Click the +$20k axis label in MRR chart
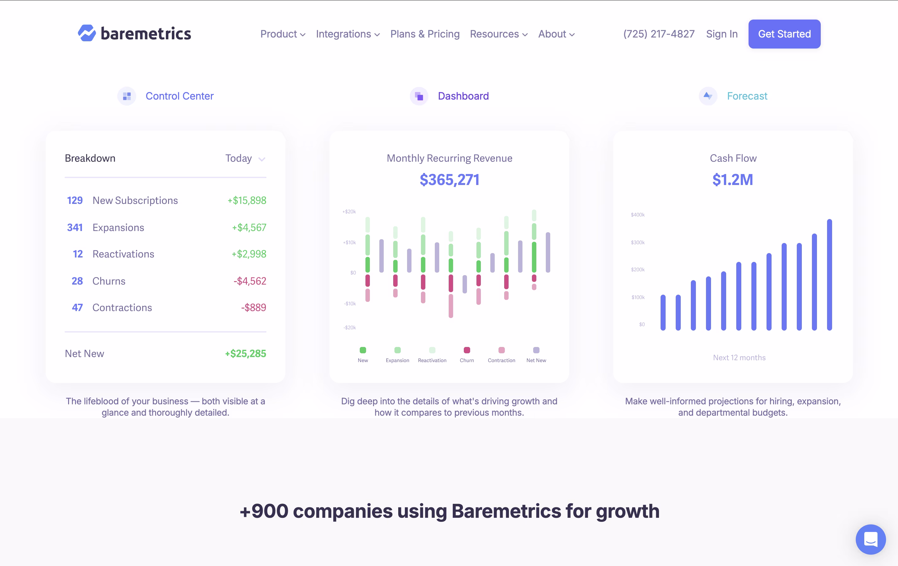The width and height of the screenshot is (898, 566). (x=349, y=212)
